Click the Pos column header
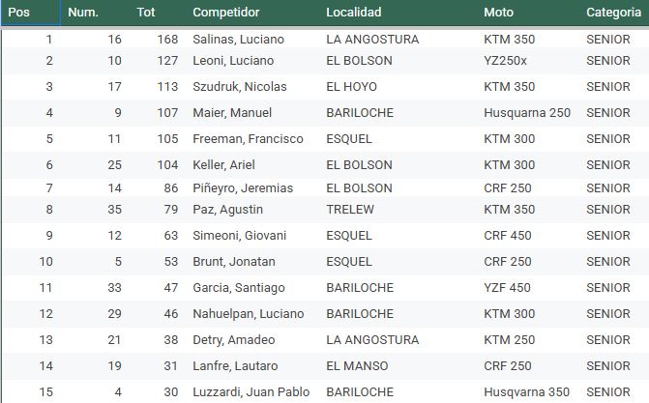This screenshot has height=403, width=649. pyautogui.click(x=19, y=13)
